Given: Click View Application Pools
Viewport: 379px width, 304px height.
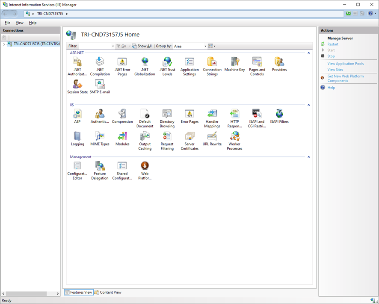Looking at the screenshot, I should click(346, 63).
